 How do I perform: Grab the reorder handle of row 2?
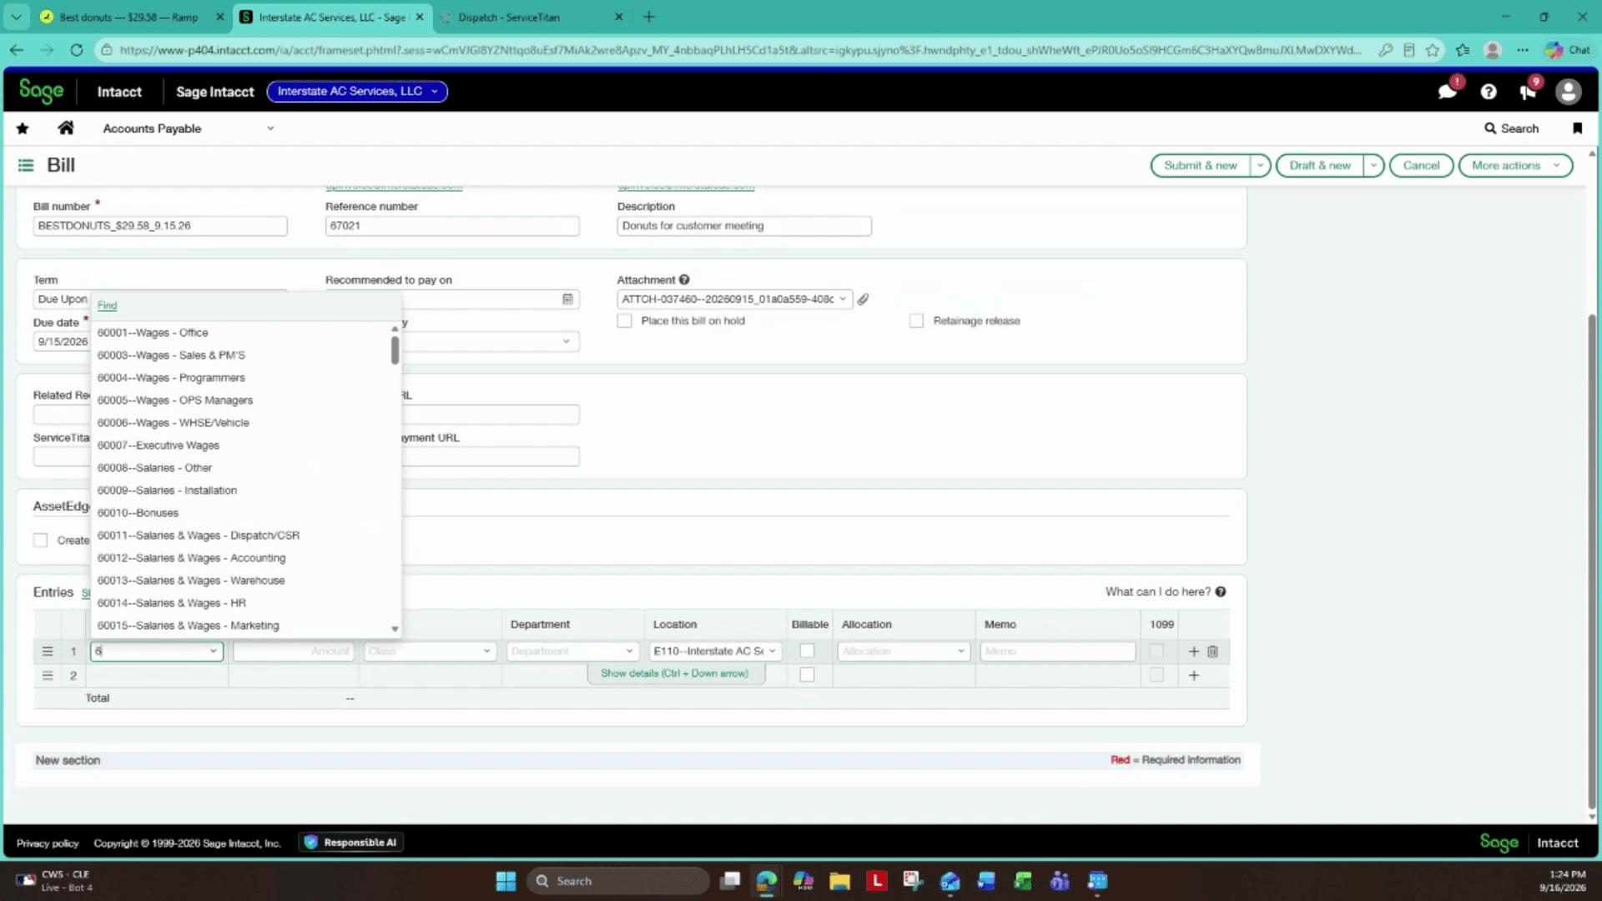tap(48, 676)
